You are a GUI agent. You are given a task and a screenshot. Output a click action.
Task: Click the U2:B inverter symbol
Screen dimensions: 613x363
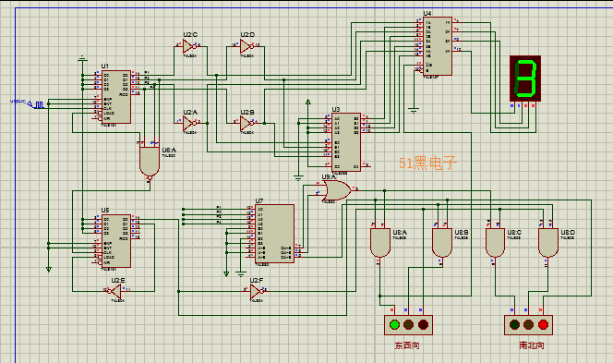pyautogui.click(x=246, y=124)
